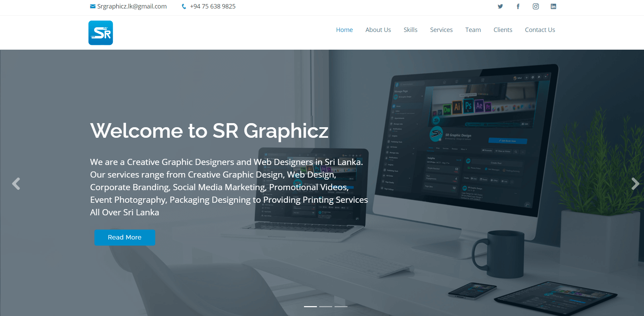644x316 pixels.
Task: Click the Contact Us nav link
Action: [x=540, y=30]
